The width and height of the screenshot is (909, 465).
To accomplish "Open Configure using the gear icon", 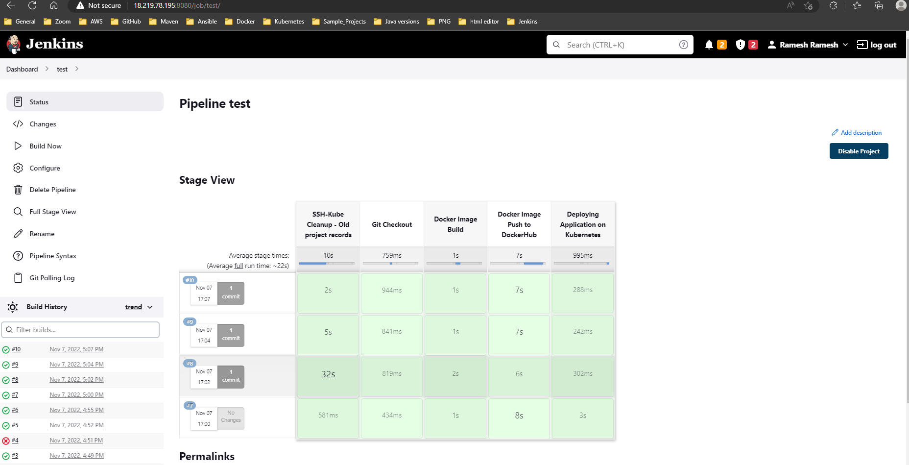I will pos(18,168).
